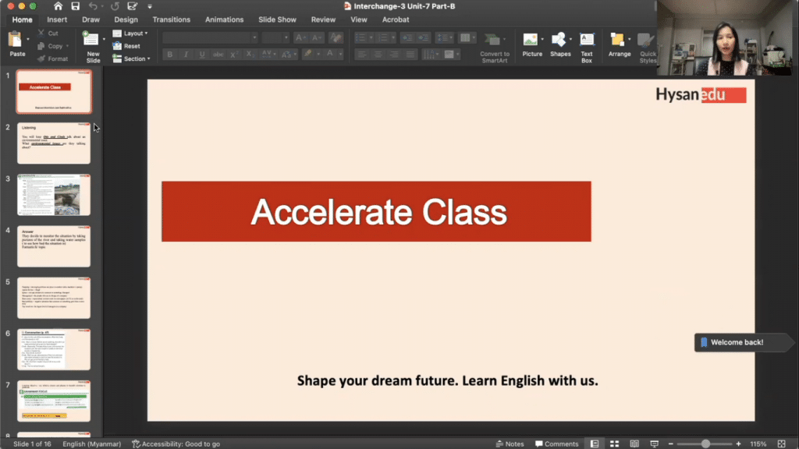Clear all text formatting
The height and width of the screenshot is (449, 799).
336,37
